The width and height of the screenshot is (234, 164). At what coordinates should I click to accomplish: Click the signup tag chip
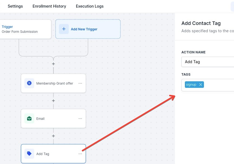(x=191, y=85)
